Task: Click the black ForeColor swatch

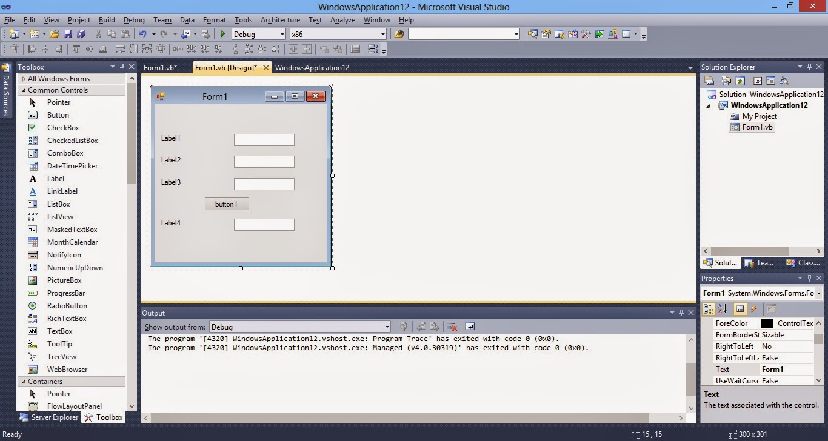Action: pos(767,323)
